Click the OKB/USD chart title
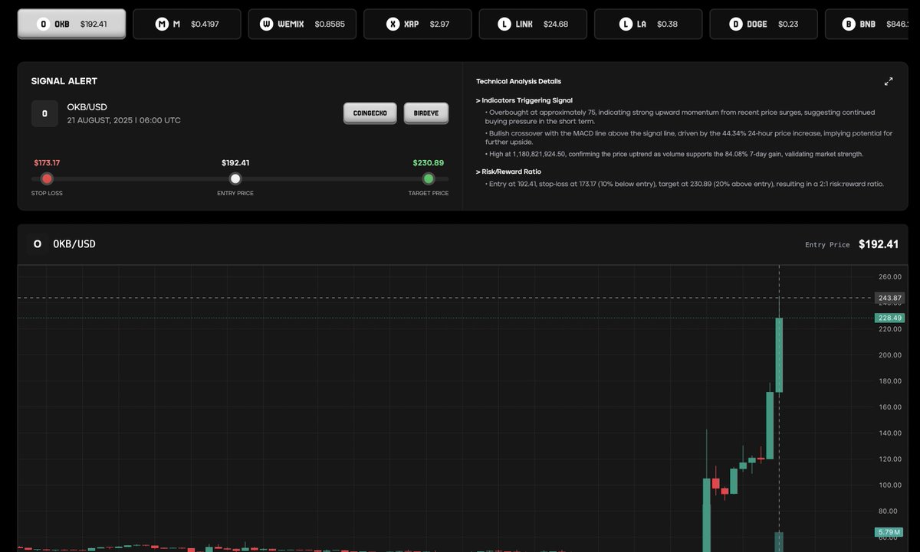 (x=74, y=244)
